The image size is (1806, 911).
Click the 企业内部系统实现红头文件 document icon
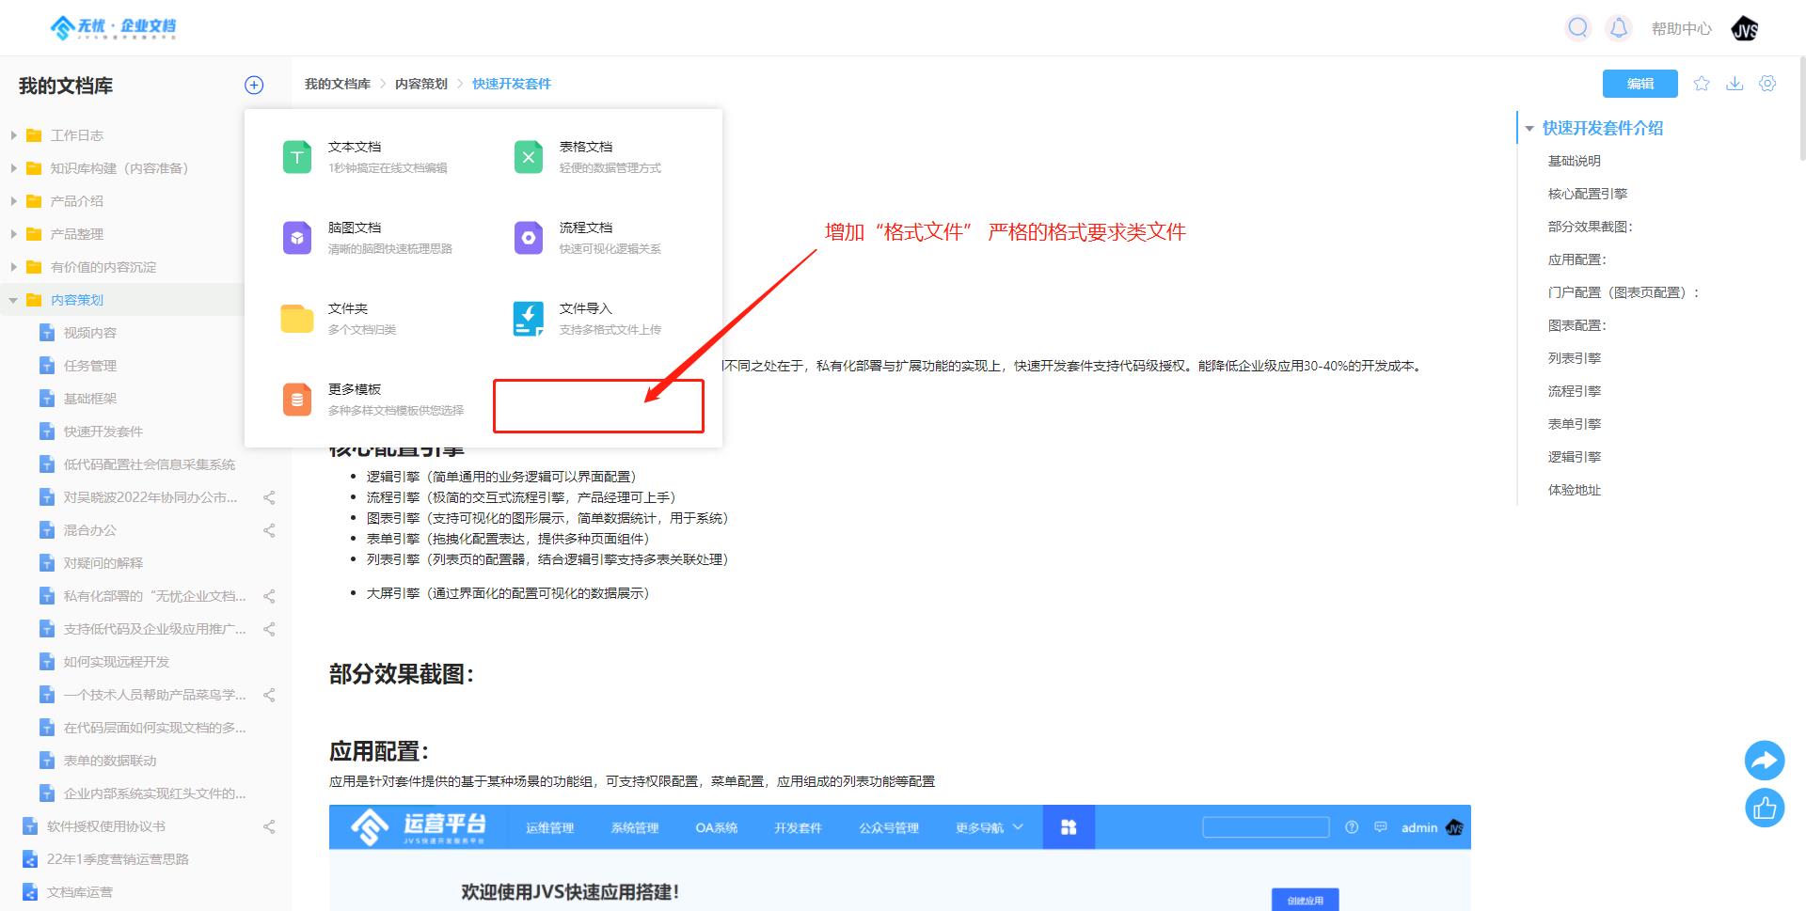(47, 793)
